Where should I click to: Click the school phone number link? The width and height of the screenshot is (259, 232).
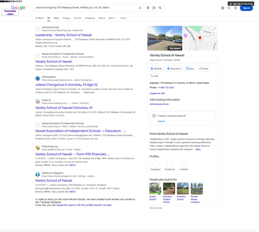pos(166,88)
